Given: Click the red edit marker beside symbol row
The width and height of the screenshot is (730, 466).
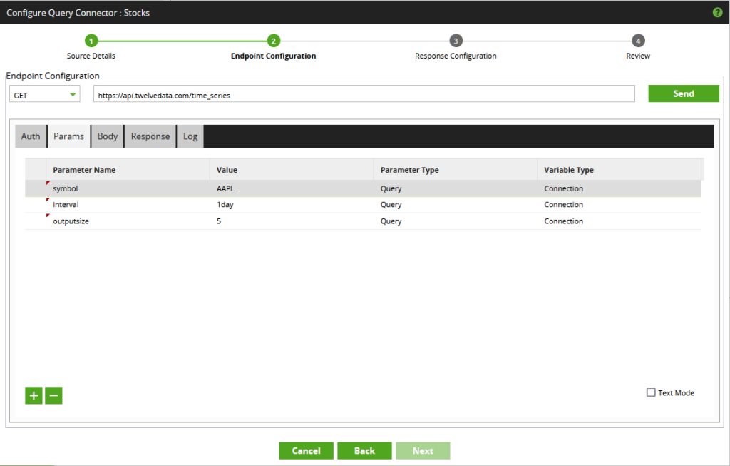Looking at the screenshot, I should [47, 184].
